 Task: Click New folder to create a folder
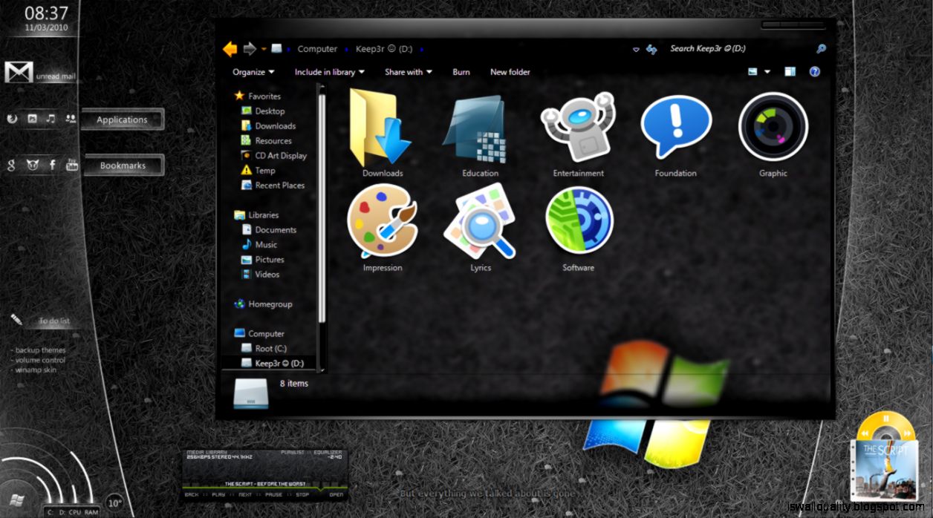[510, 72]
